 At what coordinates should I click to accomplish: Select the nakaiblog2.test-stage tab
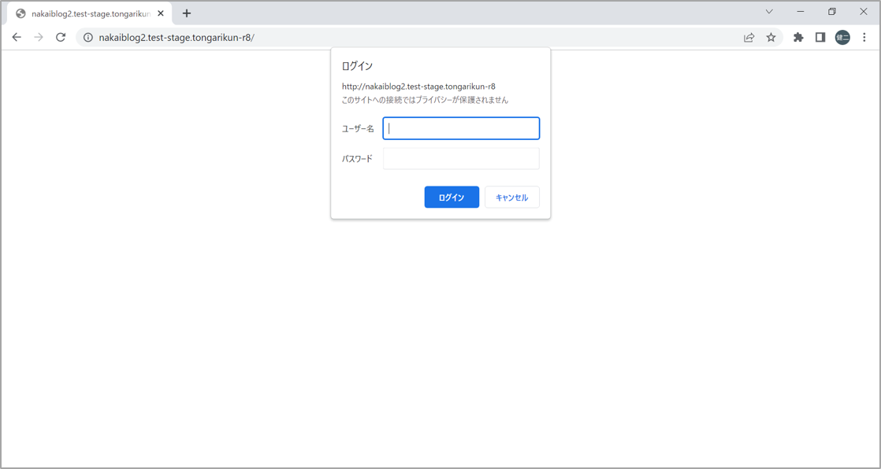pyautogui.click(x=89, y=13)
